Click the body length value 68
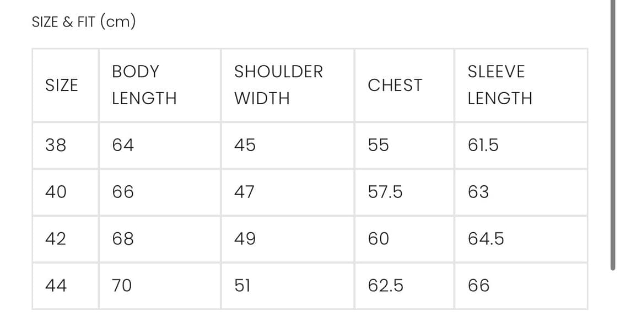The height and width of the screenshot is (332, 620). point(123,239)
